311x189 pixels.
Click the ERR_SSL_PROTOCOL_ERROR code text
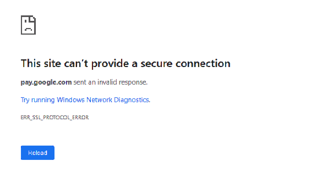(x=55, y=117)
